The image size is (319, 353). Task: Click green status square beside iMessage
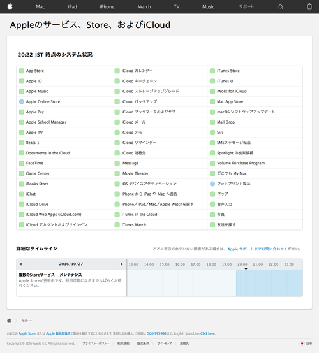(x=117, y=163)
